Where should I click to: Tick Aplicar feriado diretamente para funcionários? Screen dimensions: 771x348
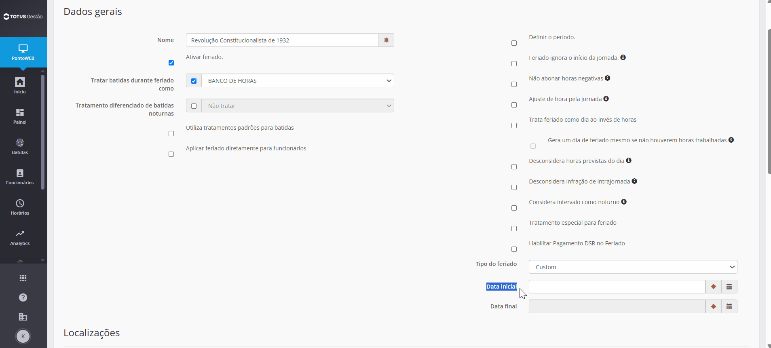(x=171, y=154)
